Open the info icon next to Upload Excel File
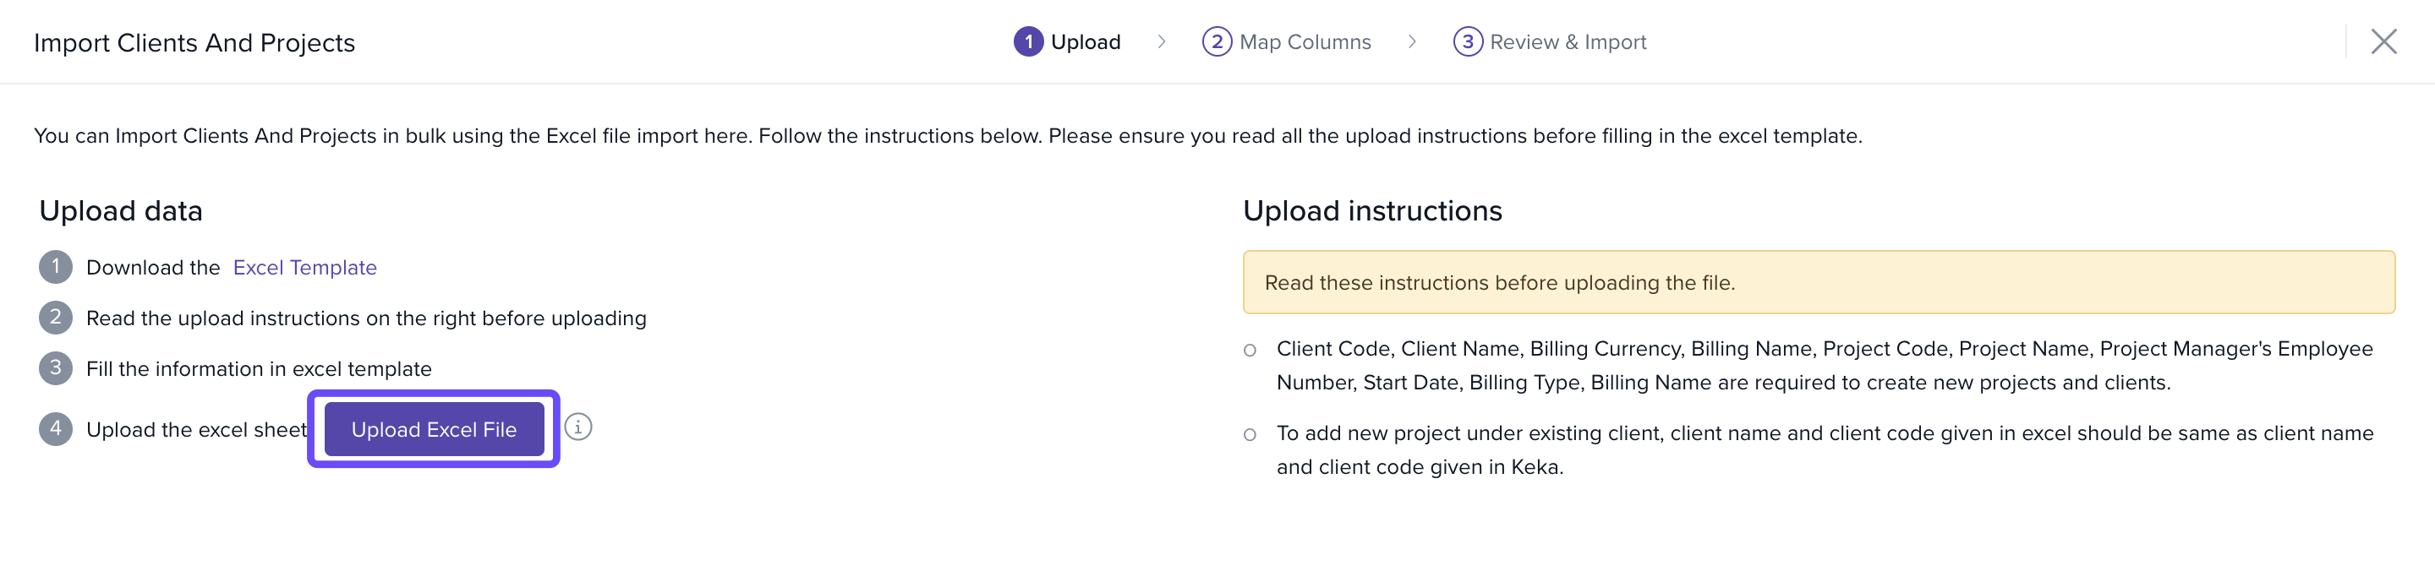The height and width of the screenshot is (582, 2435). (578, 427)
